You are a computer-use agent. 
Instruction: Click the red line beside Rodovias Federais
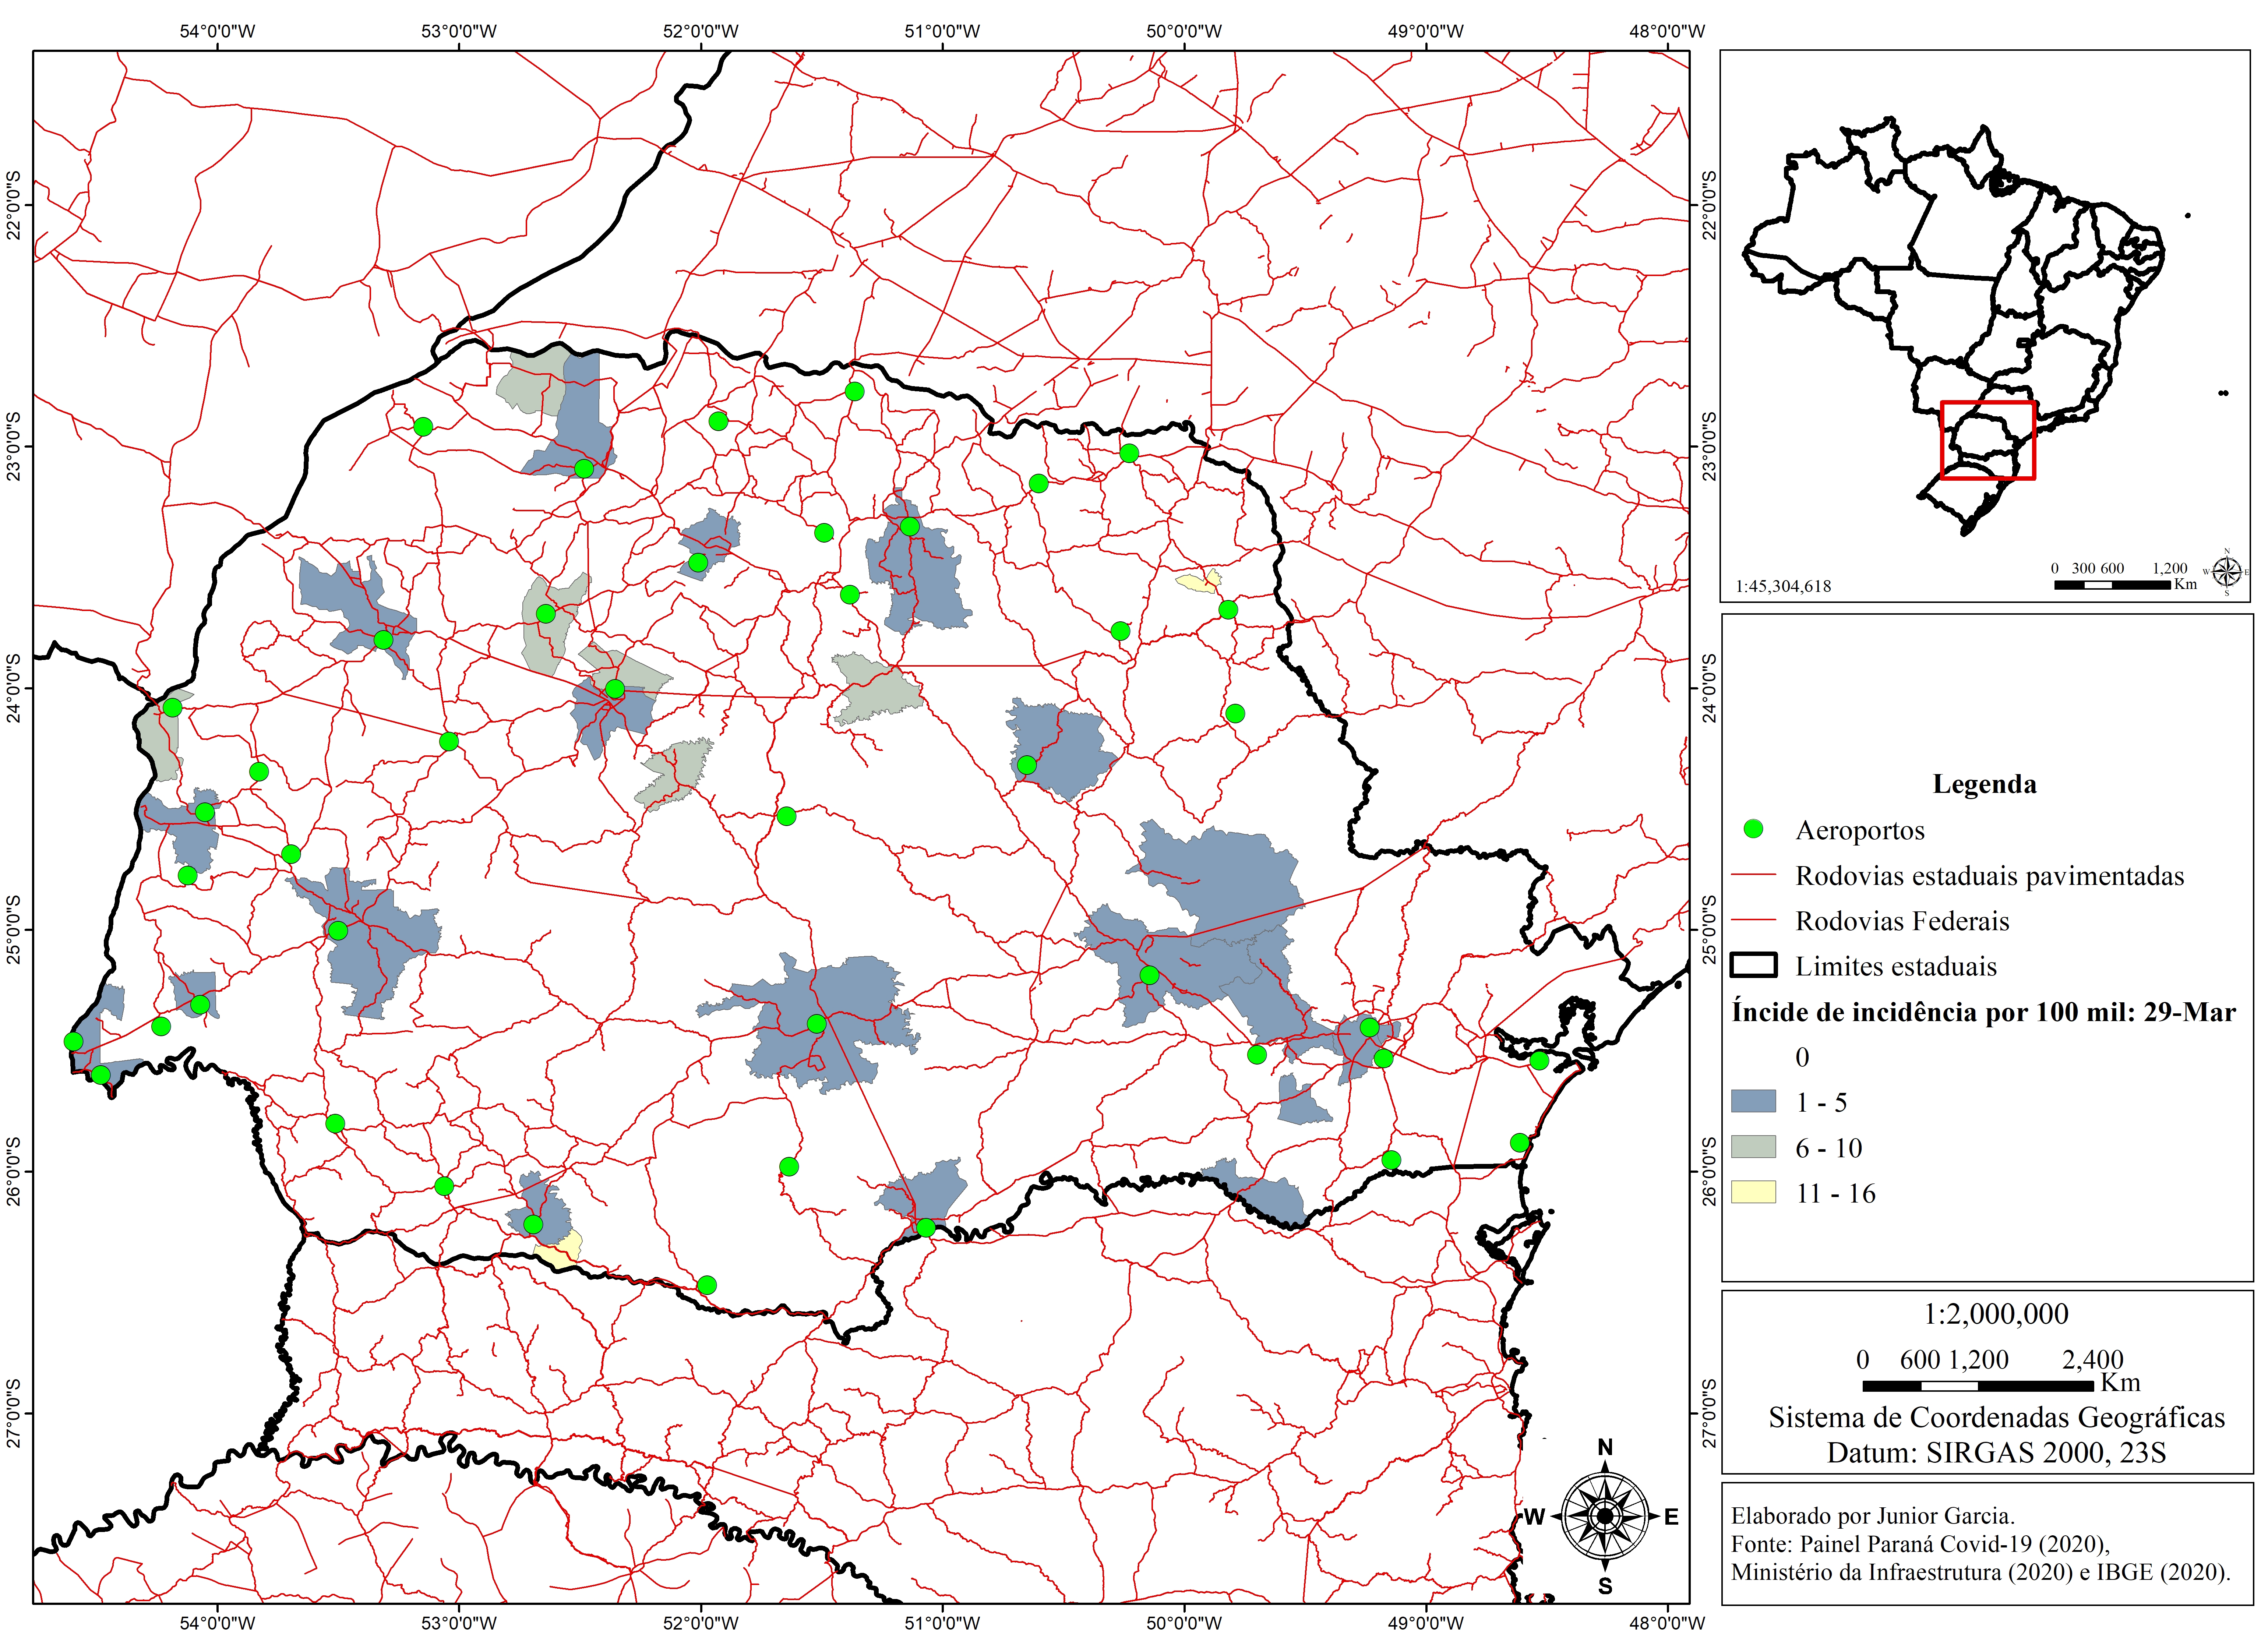point(1753,920)
